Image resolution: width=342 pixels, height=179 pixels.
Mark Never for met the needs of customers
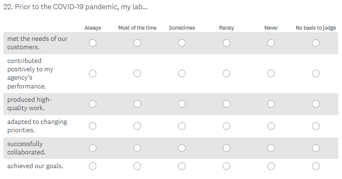(x=271, y=43)
